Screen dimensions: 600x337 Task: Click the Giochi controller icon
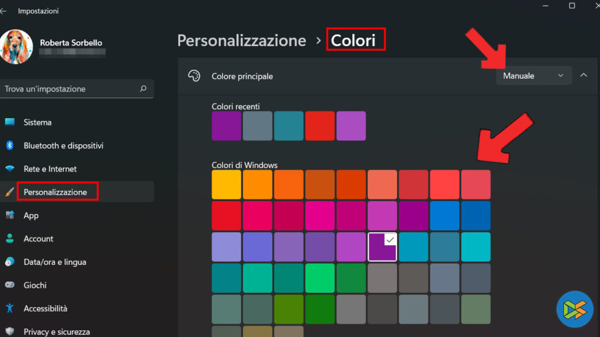pos(10,285)
